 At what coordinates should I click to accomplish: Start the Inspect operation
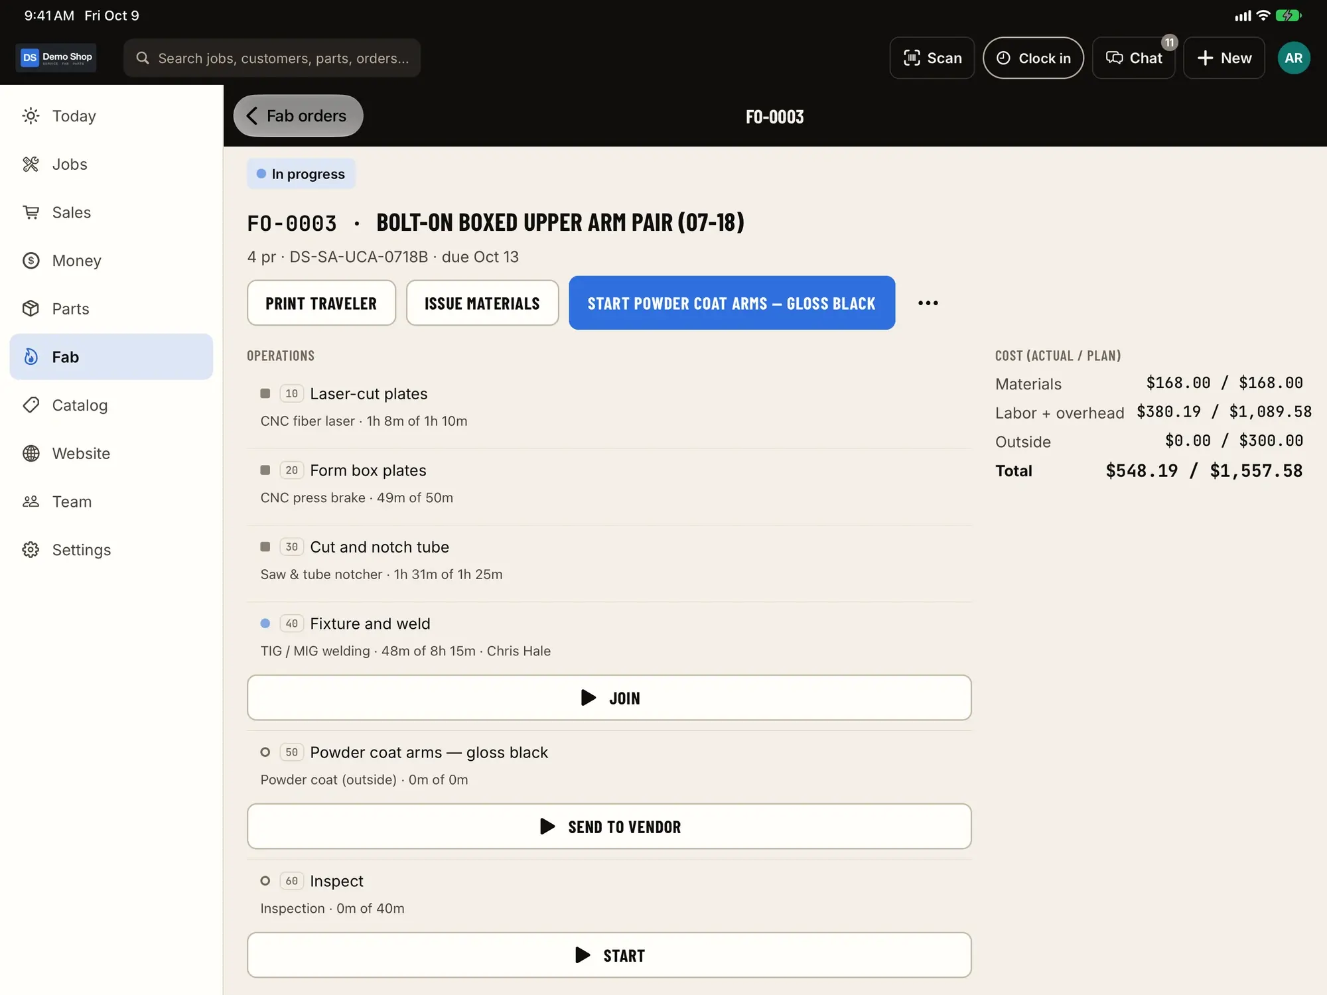[x=609, y=955]
